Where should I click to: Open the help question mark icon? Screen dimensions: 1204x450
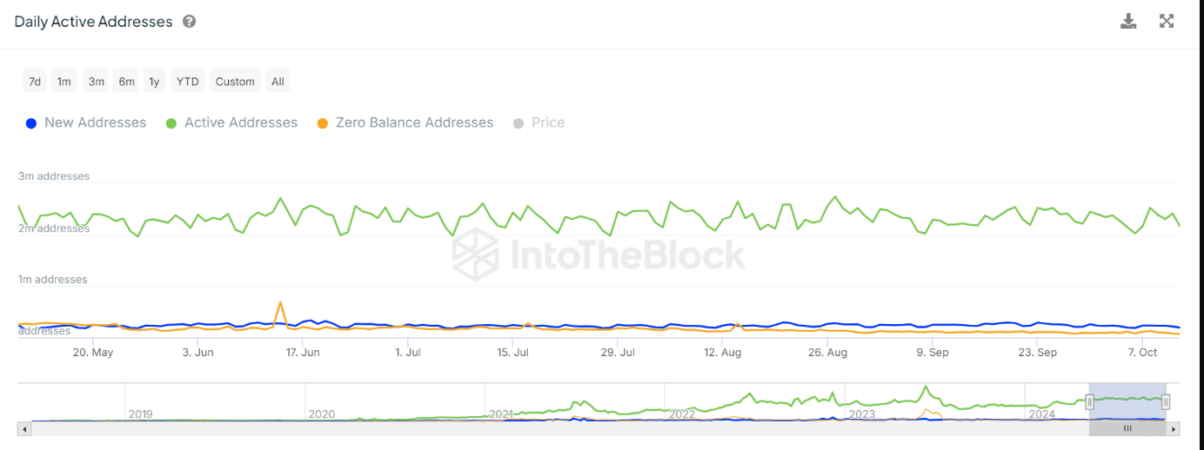point(189,22)
